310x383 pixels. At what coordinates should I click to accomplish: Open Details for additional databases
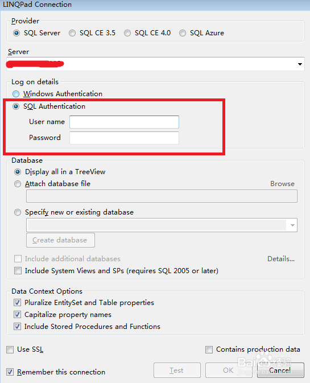[x=281, y=259]
